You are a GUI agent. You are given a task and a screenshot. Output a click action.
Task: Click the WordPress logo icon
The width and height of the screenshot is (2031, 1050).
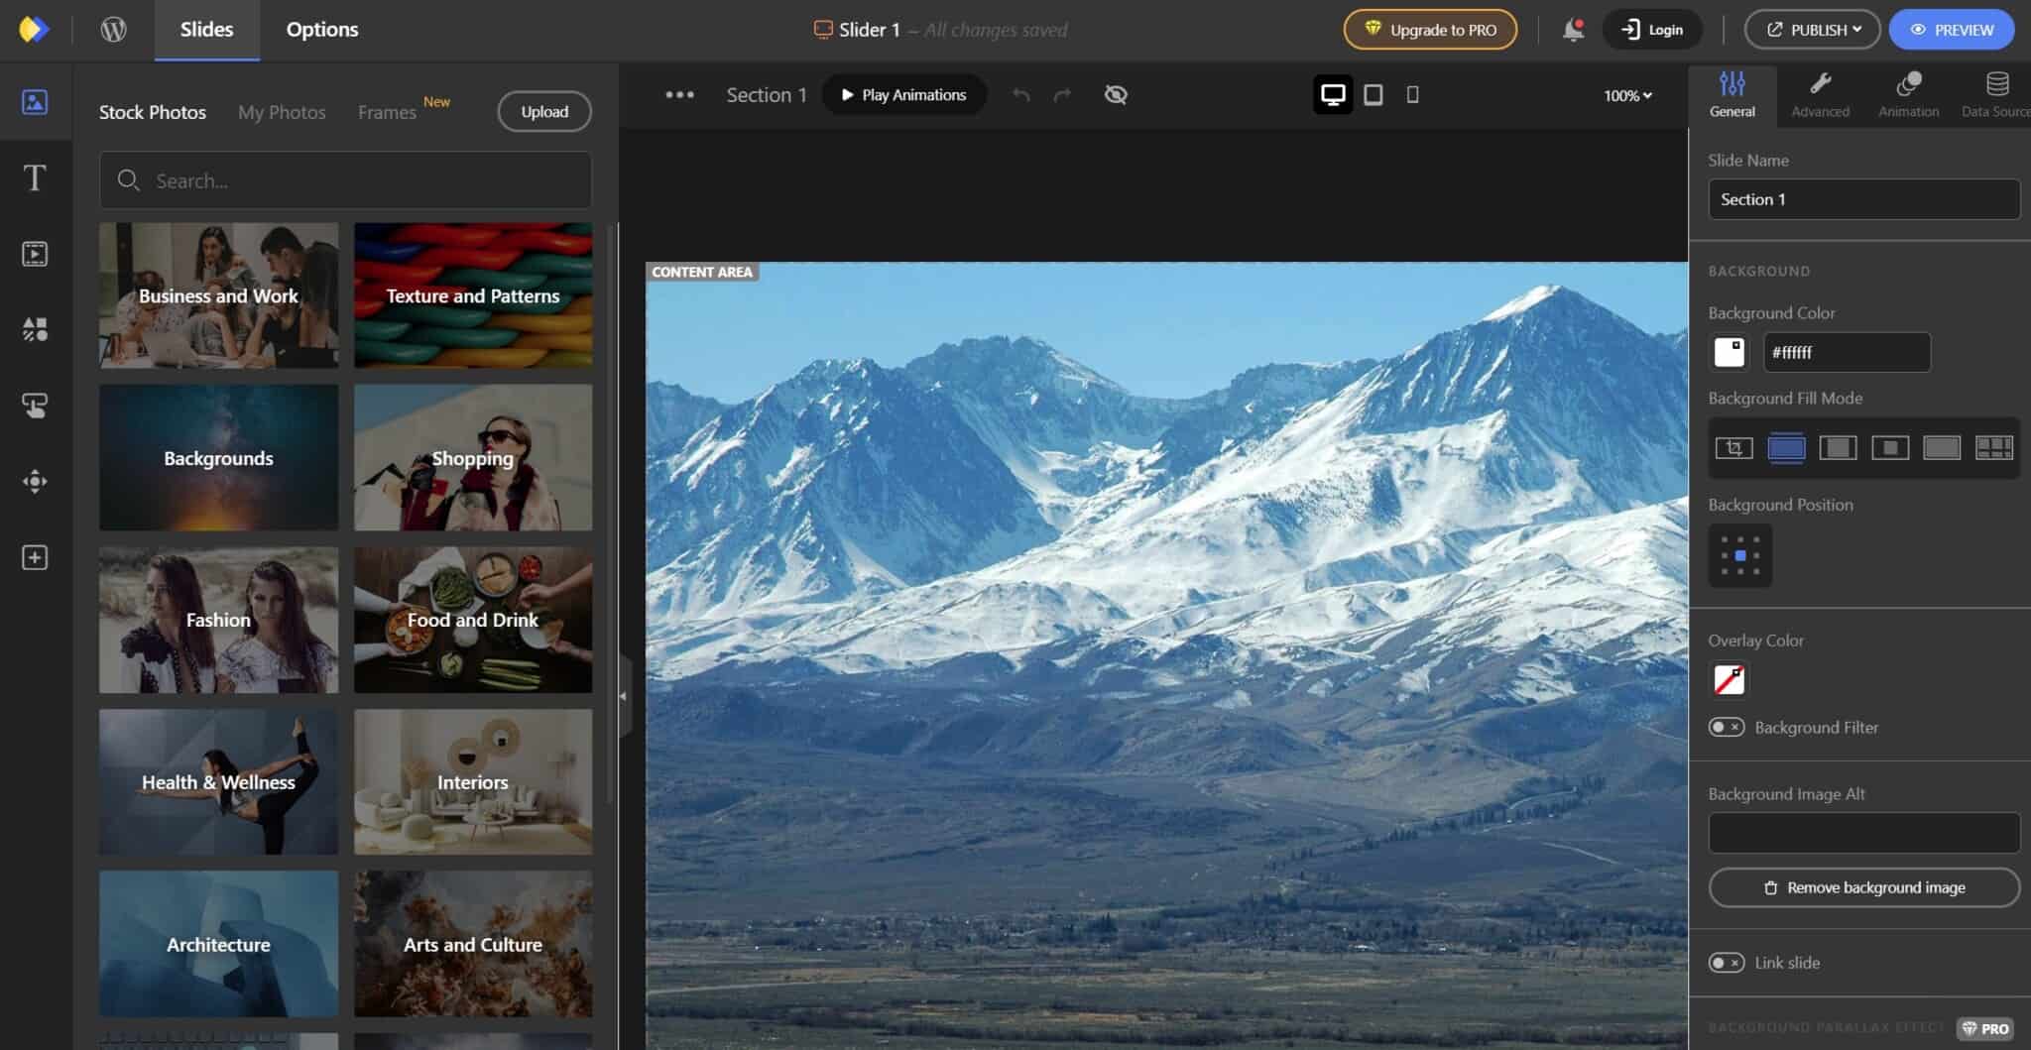click(114, 30)
